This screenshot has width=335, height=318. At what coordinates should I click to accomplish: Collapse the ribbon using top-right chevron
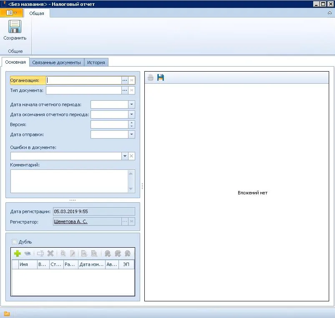[x=330, y=13]
